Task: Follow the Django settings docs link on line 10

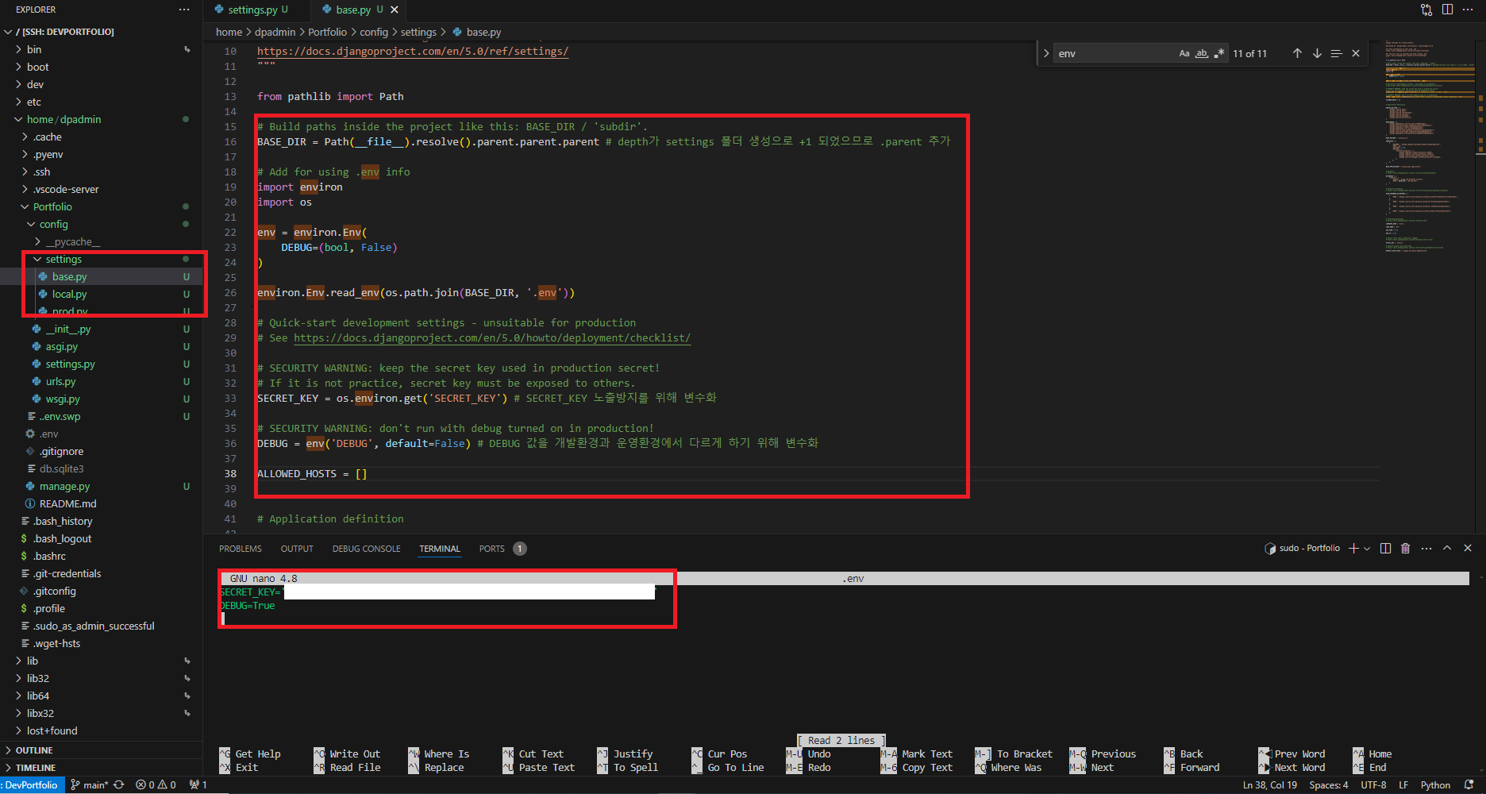Action: [x=413, y=51]
